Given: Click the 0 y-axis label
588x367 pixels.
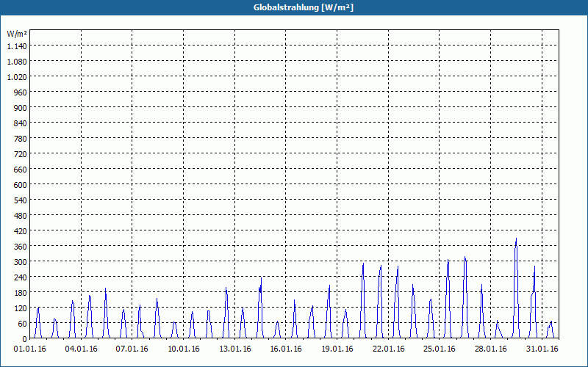Looking at the screenshot, I should (x=24, y=339).
